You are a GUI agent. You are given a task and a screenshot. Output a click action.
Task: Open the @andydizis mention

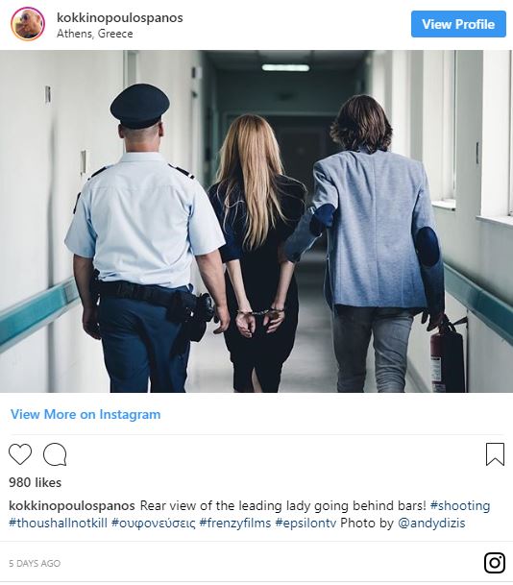(431, 524)
